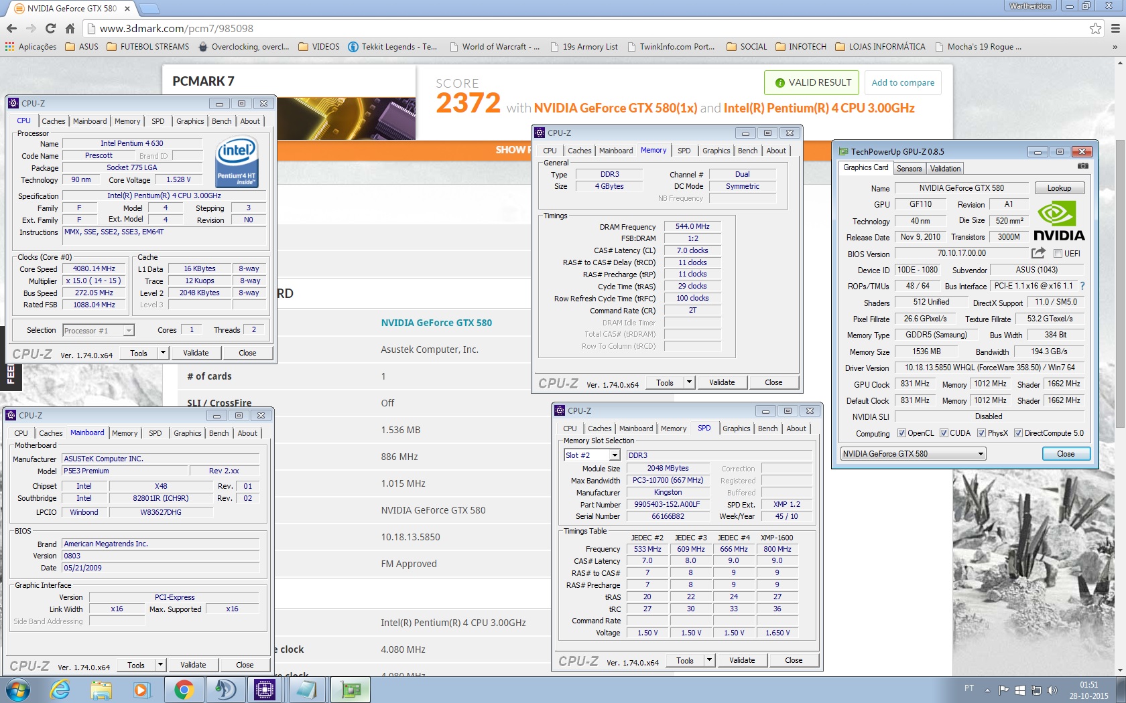This screenshot has width=1126, height=703.
Task: Toggle the OpenCL checkbox in GPU-Z
Action: [901, 433]
